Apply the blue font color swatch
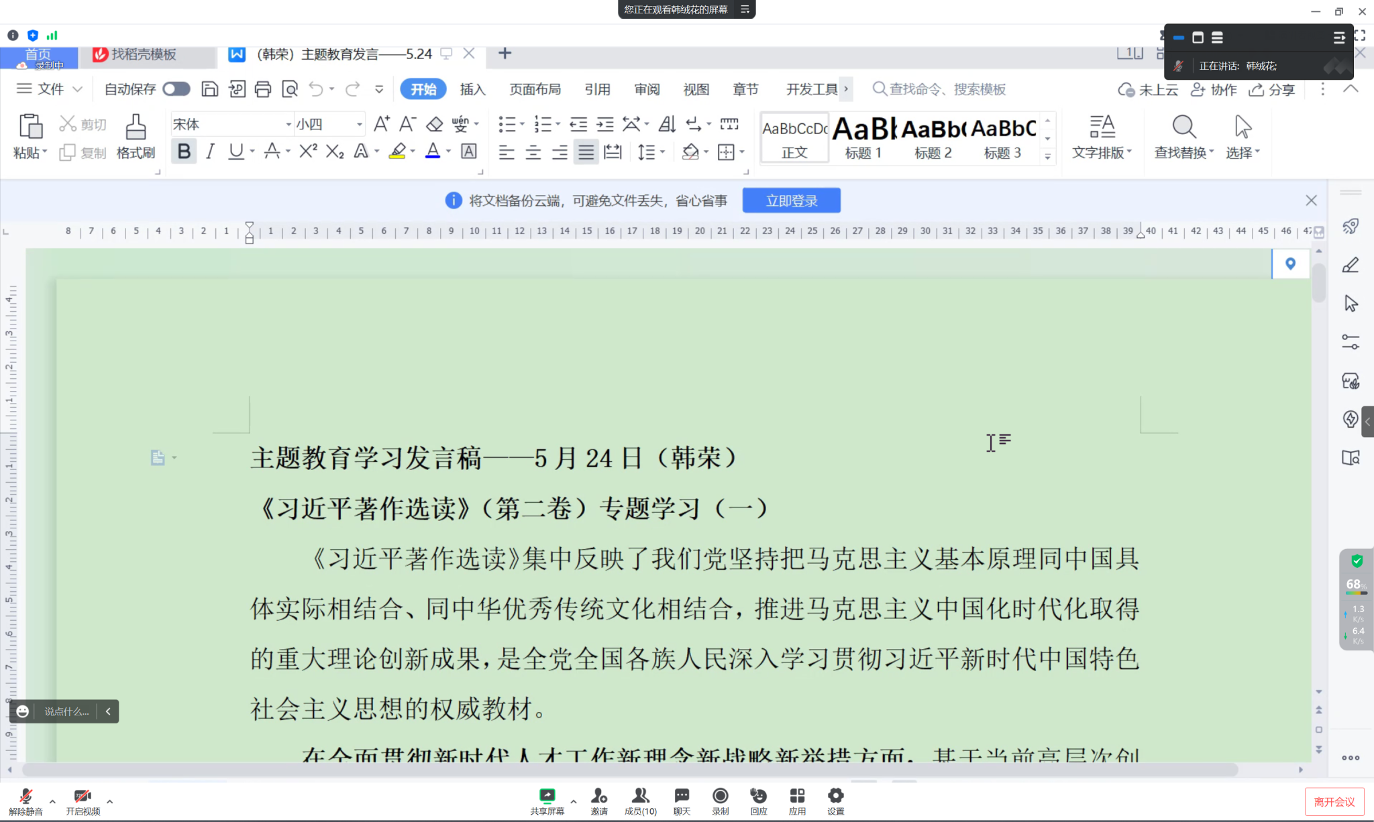This screenshot has width=1374, height=822. click(433, 152)
